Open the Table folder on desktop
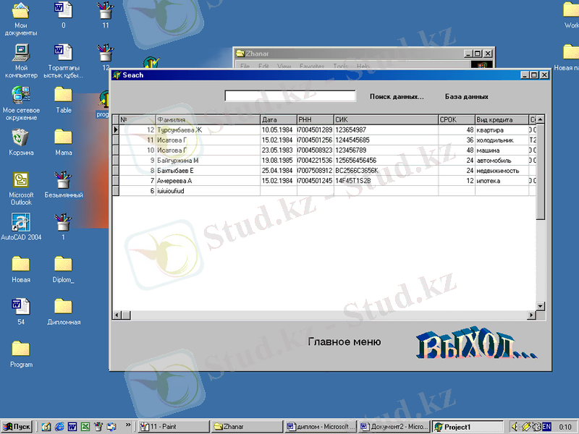Image resolution: width=579 pixels, height=434 pixels. pyautogui.click(x=64, y=100)
